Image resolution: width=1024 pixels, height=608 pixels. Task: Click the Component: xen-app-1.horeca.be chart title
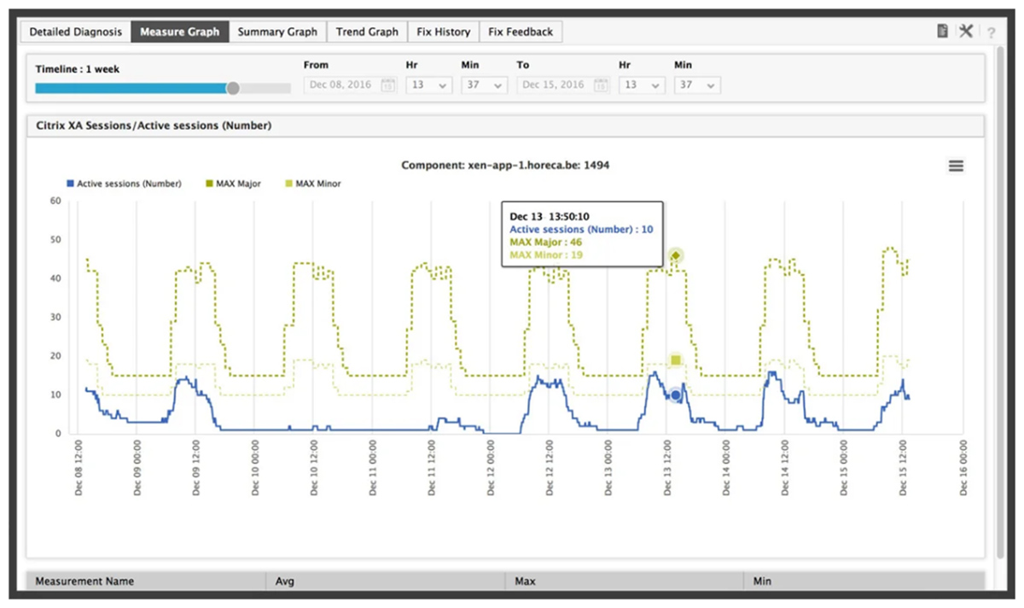pos(505,165)
